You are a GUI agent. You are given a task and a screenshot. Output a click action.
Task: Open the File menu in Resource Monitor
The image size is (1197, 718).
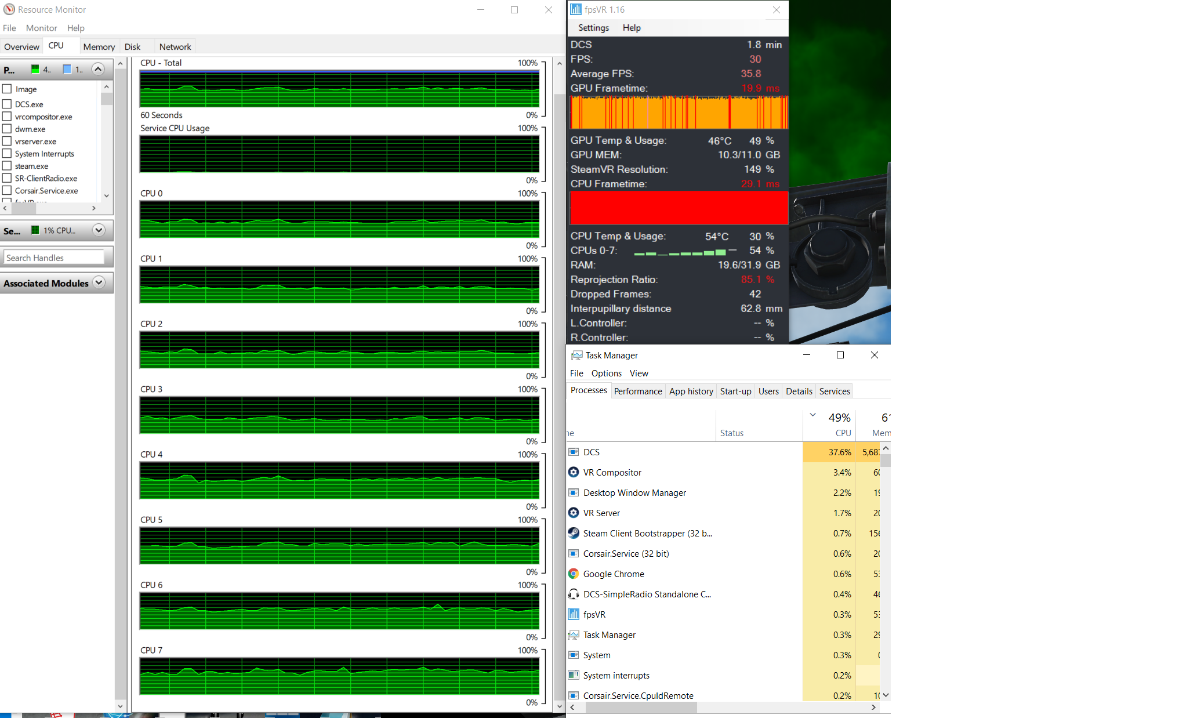pyautogui.click(x=9, y=28)
